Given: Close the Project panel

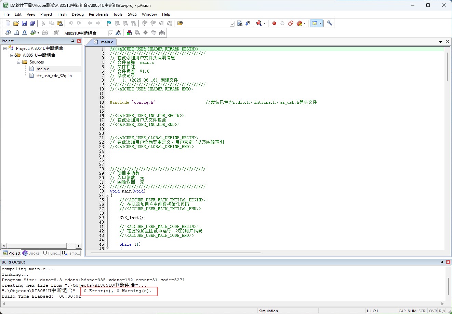Looking at the screenshot, I should [x=79, y=41].
